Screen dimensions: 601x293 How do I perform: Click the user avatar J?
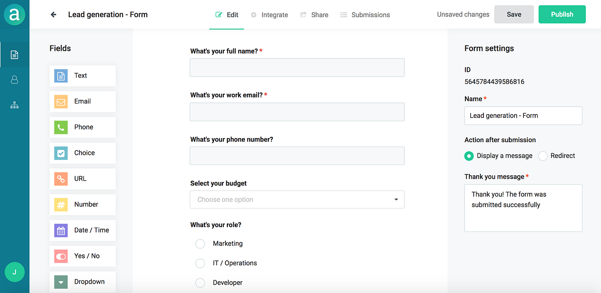point(15,272)
